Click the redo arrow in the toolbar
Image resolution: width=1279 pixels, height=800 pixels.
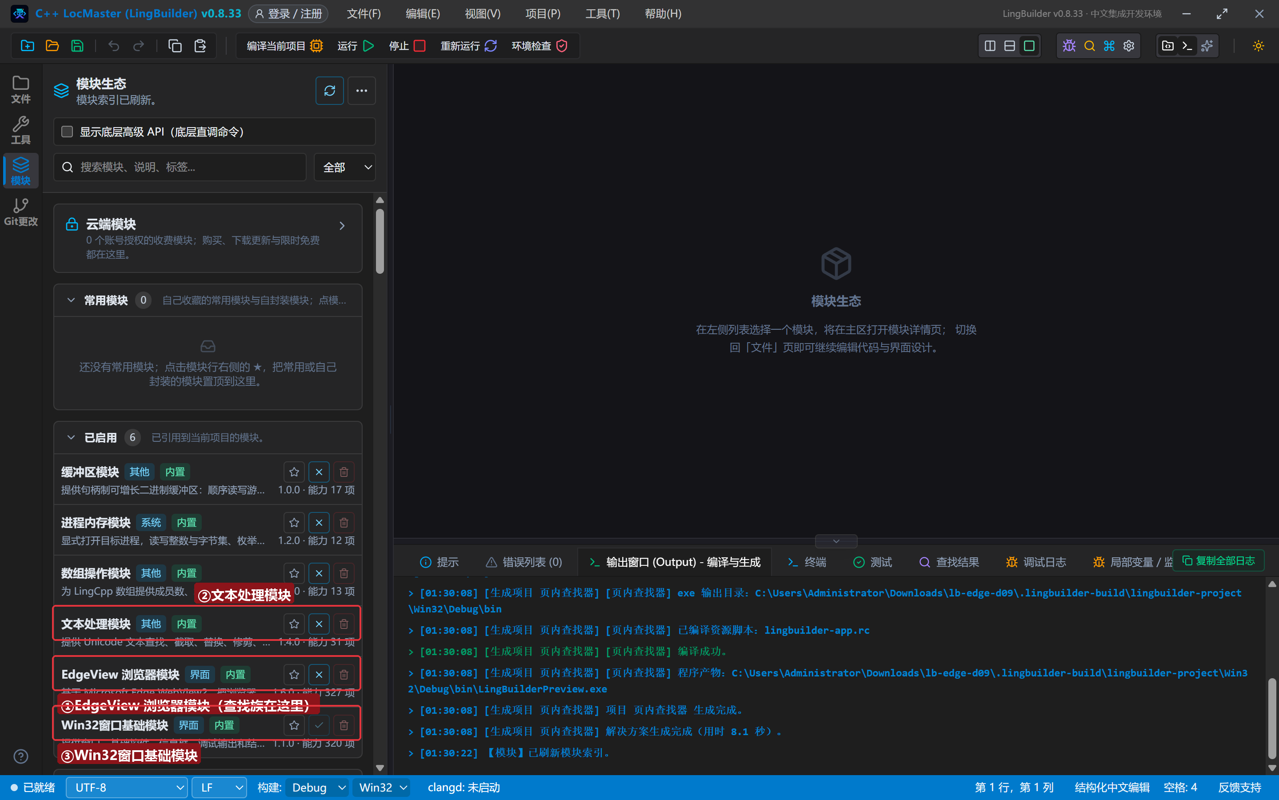tap(139, 46)
